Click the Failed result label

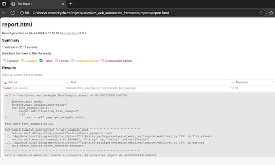[7, 88]
